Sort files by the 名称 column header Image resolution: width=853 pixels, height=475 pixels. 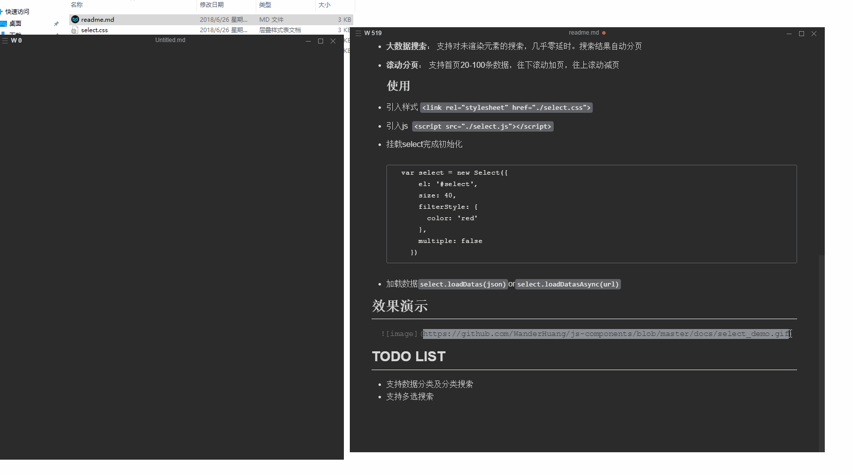[77, 4]
